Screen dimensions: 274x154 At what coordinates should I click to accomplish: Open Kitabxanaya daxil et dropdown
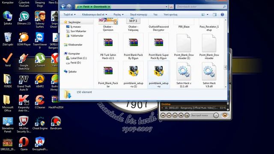[95, 15]
